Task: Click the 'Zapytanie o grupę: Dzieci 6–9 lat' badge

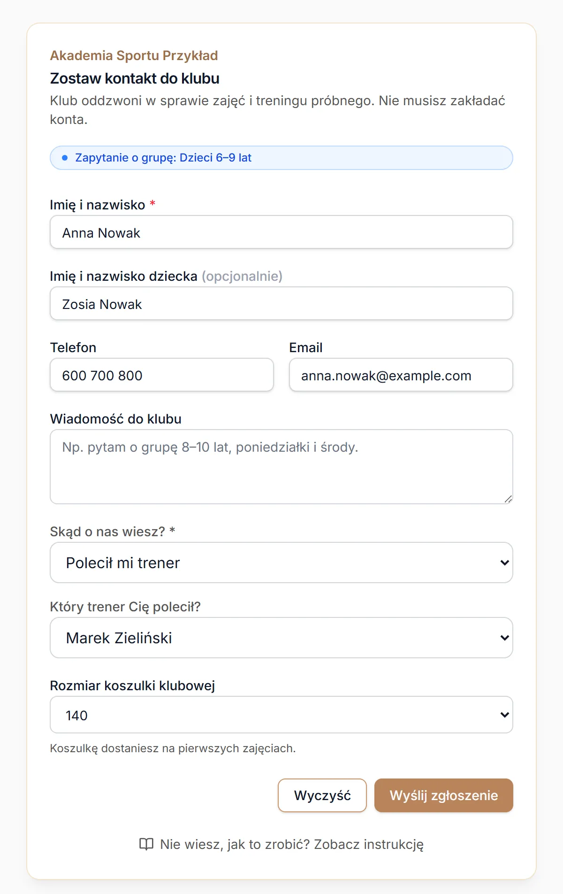Action: tap(281, 158)
